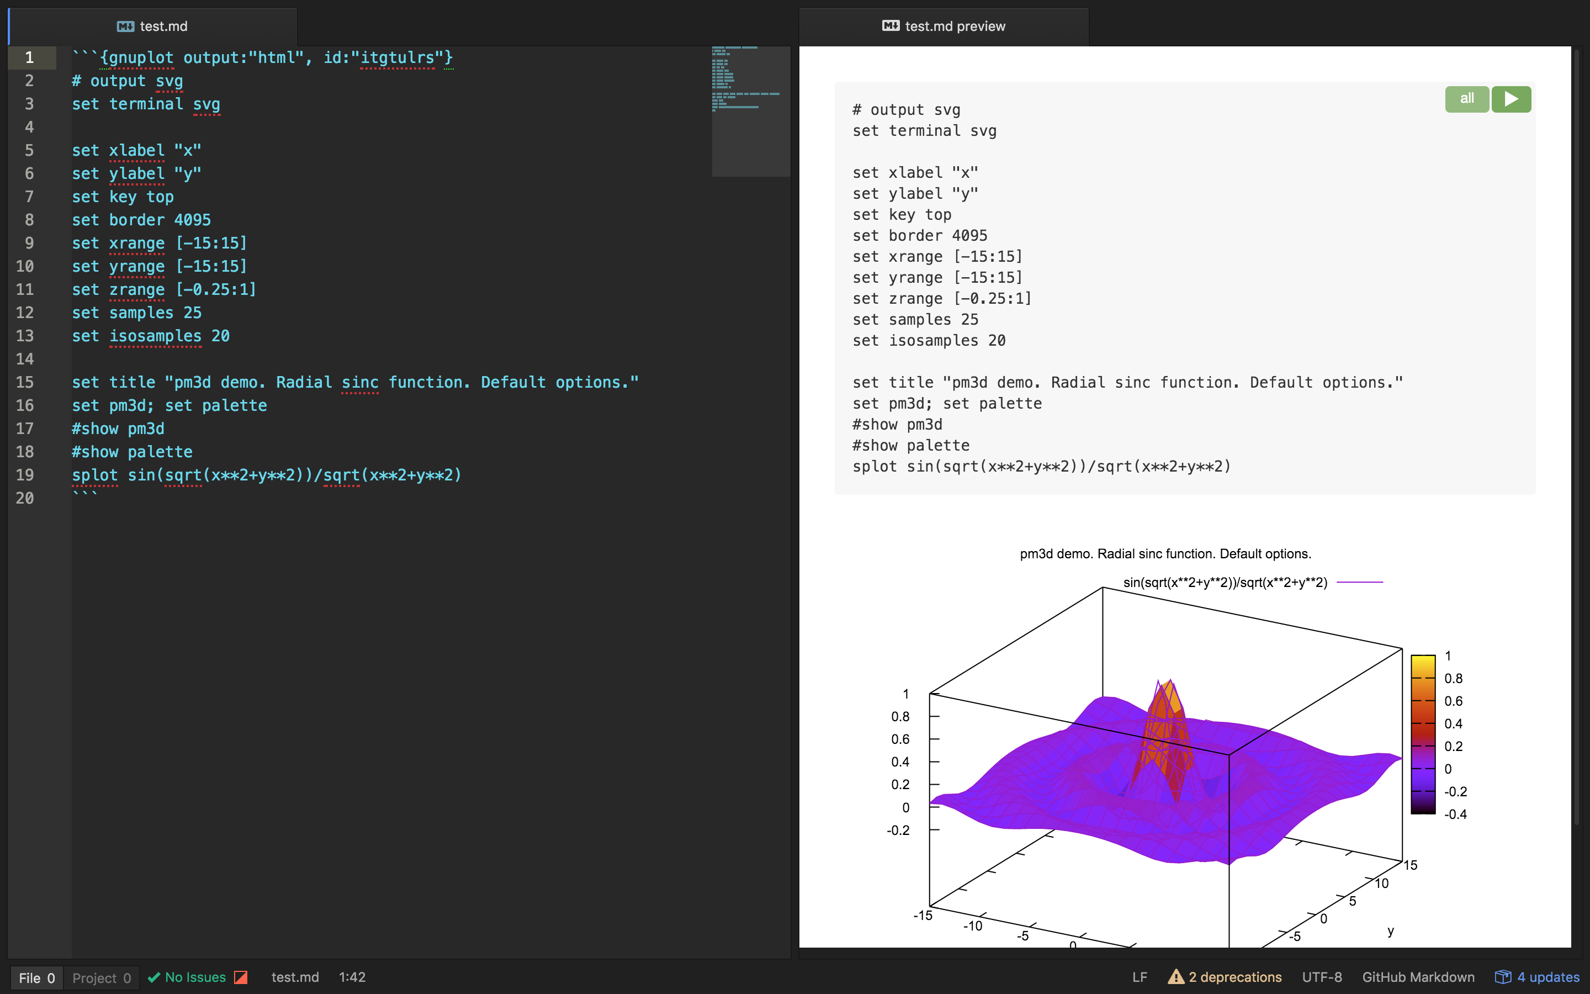
Task: Click the 1:42 cursor position indicator
Action: click(x=352, y=977)
